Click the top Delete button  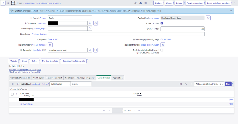coord(179,3)
